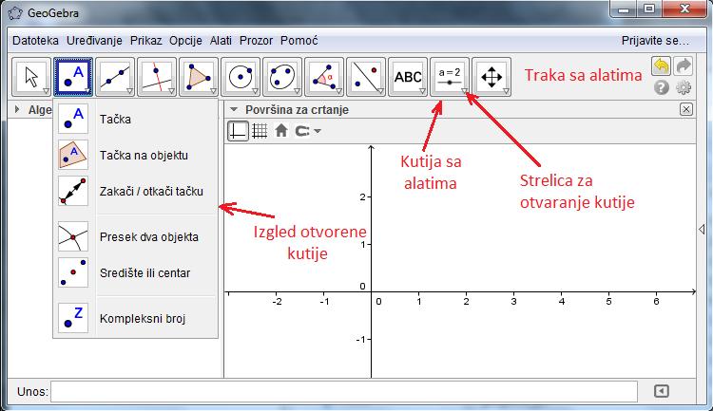Toggle grid display in graphics style bar

click(260, 131)
